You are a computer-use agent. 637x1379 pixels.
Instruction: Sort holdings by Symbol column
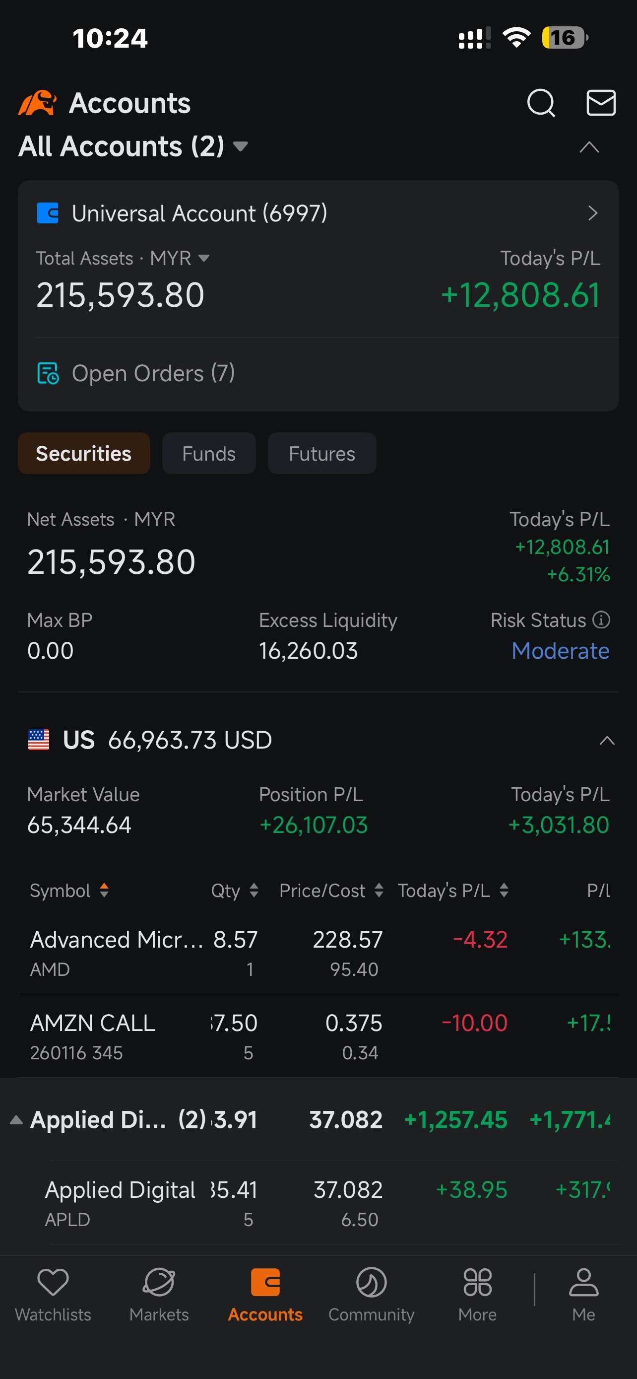[x=69, y=890]
